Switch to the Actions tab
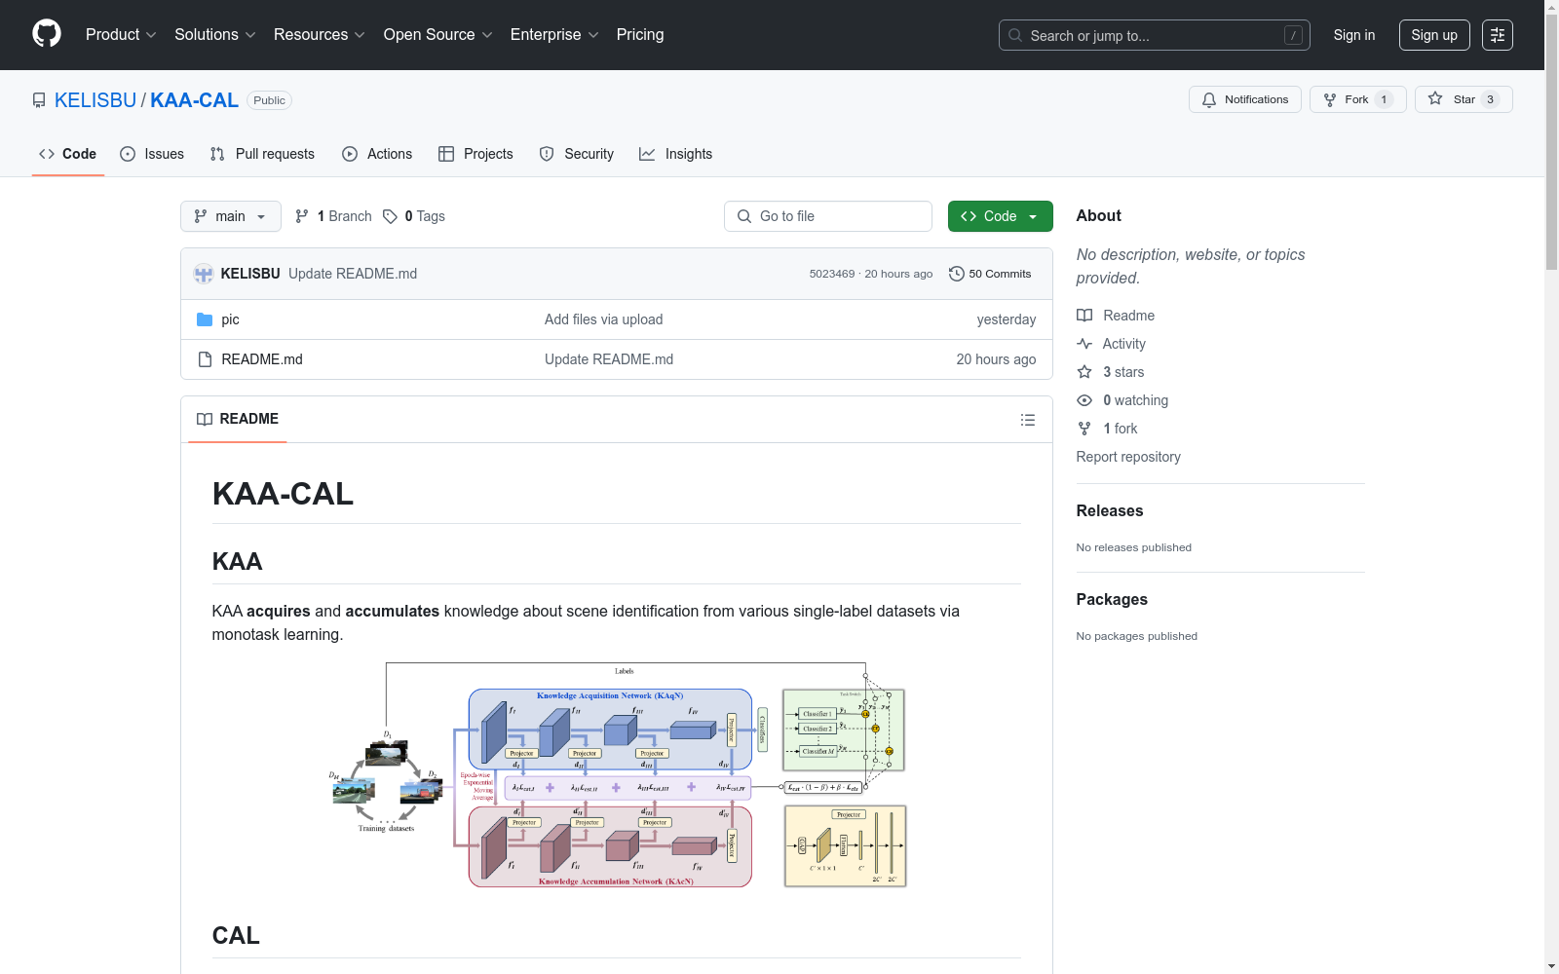 377,154
